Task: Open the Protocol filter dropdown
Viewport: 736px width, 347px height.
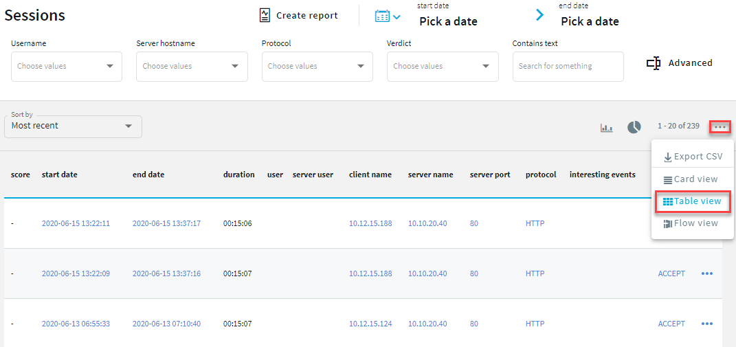Action: pos(361,67)
